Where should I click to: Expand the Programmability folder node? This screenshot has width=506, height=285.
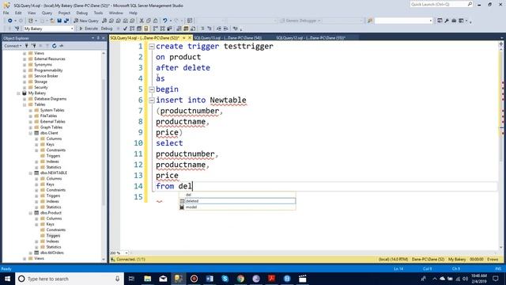click(25, 70)
